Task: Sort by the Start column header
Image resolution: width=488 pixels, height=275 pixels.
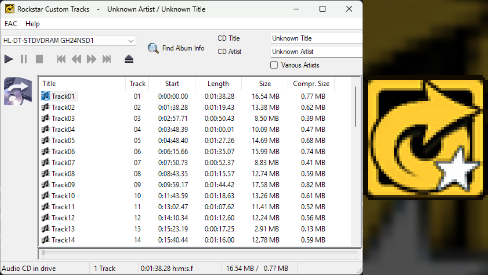Action: click(x=172, y=84)
